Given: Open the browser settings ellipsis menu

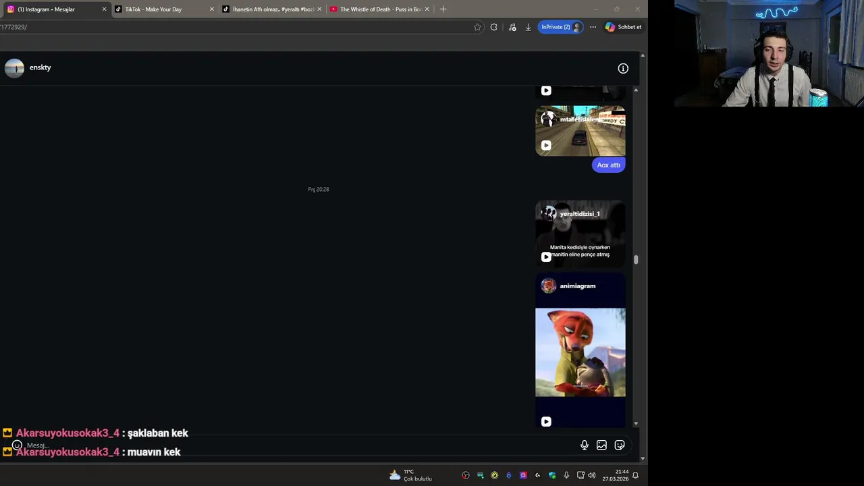Looking at the screenshot, I should click(593, 27).
